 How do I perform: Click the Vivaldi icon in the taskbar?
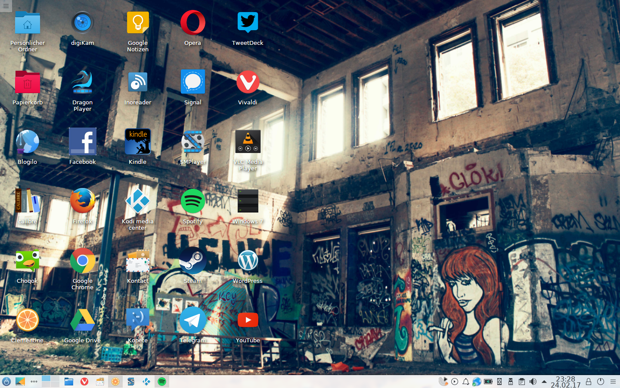[84, 382]
